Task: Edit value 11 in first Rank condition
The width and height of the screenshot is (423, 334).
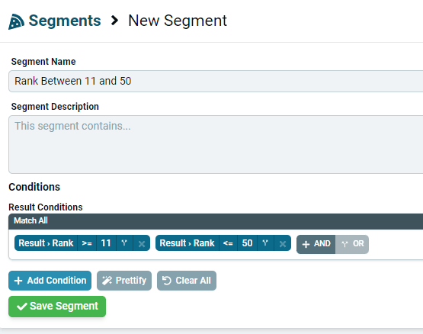Action: point(106,243)
